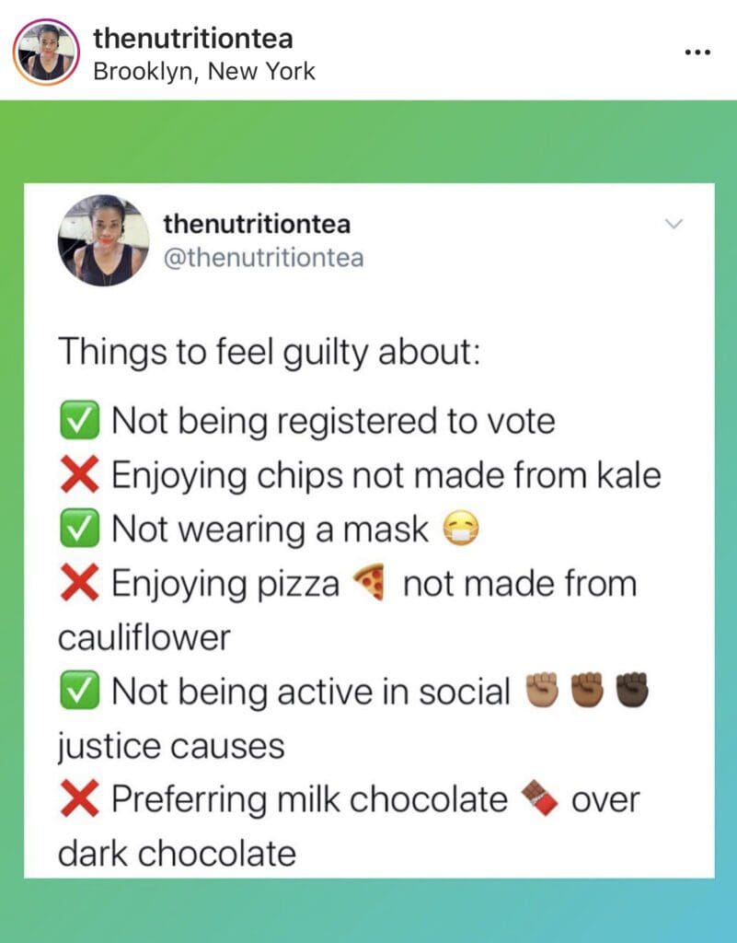
Task: Click red X beside Preferring milk chocolate
Action: coord(79,799)
